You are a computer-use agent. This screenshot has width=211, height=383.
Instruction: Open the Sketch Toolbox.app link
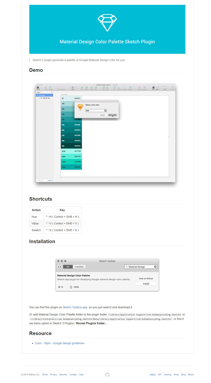(75, 307)
